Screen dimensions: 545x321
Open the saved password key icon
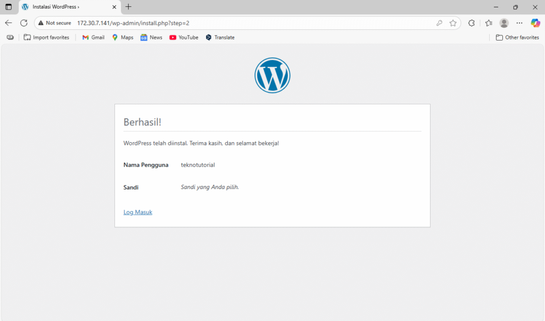[439, 23]
